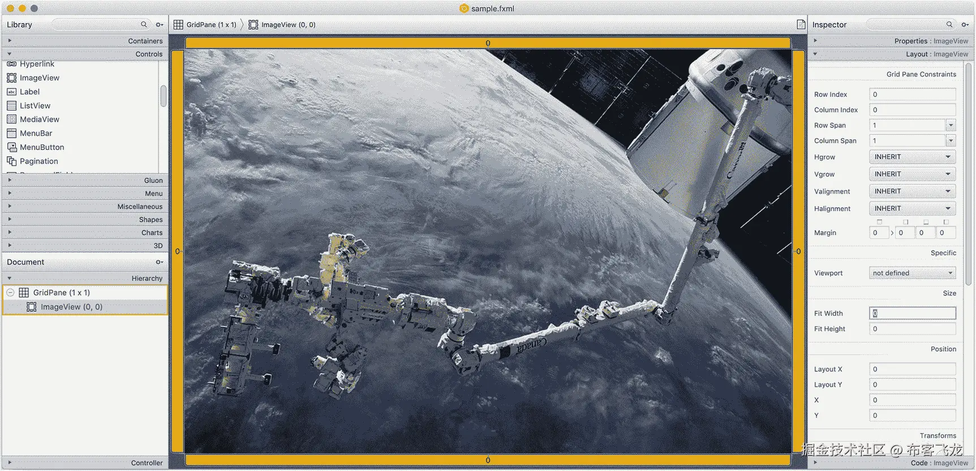The image size is (976, 471).
Task: Click the Library search magnifier icon
Action: 144,24
